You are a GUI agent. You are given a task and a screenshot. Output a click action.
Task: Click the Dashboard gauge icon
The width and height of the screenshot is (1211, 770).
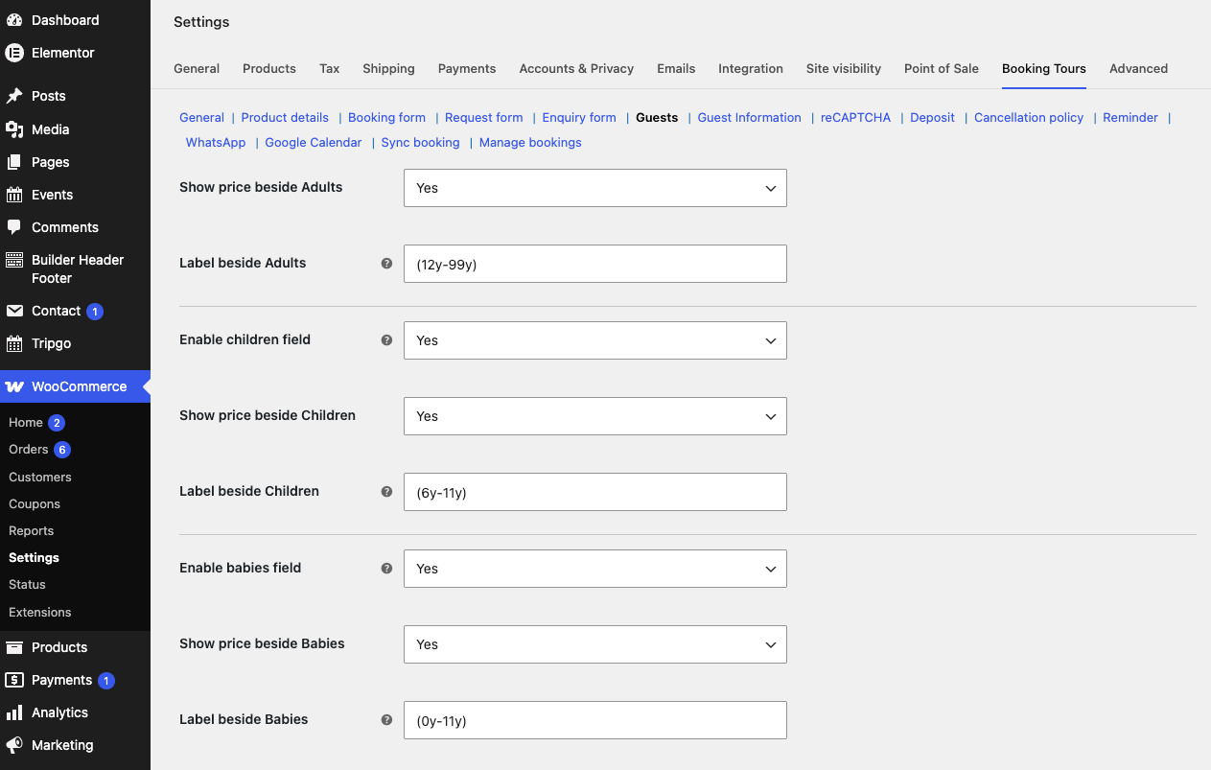click(14, 20)
